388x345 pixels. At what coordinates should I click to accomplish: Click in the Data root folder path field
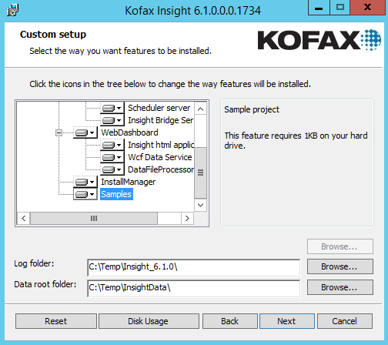pyautogui.click(x=193, y=288)
